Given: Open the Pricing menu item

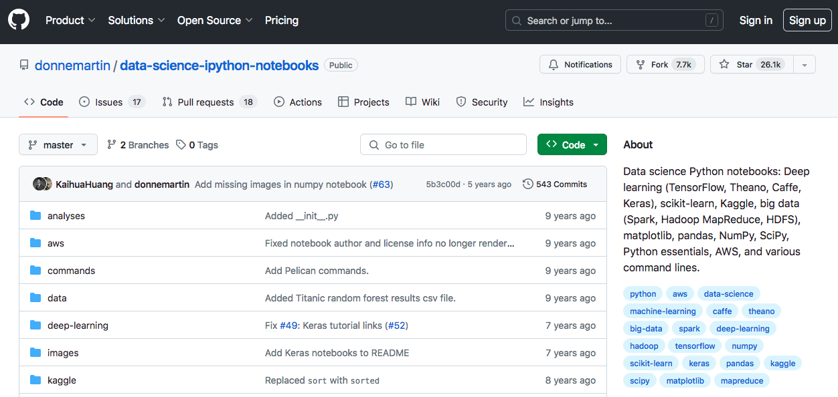Looking at the screenshot, I should [x=281, y=20].
